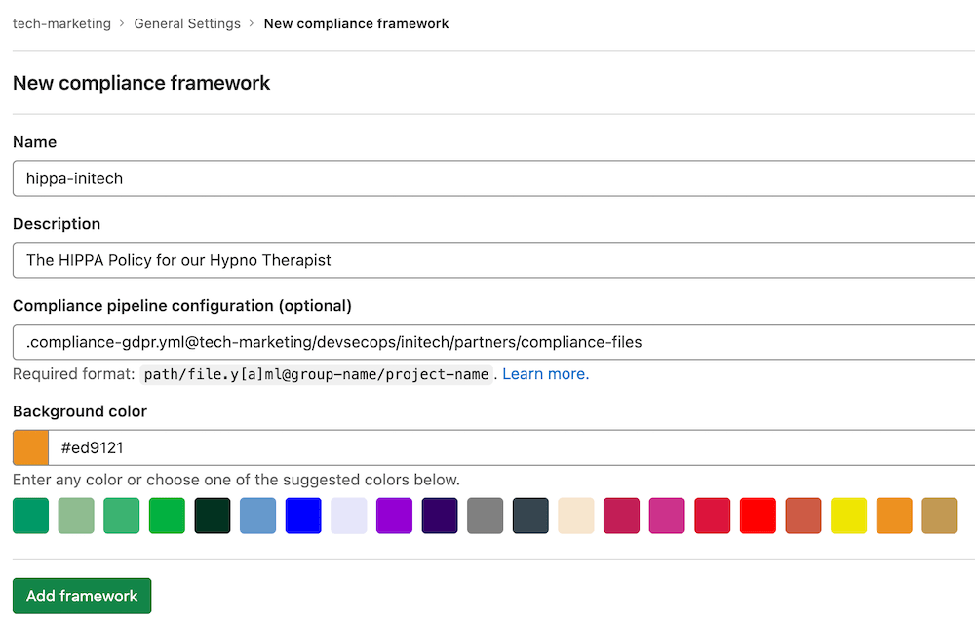
Task: Click the 'Required format:' helper text
Action: click(73, 374)
